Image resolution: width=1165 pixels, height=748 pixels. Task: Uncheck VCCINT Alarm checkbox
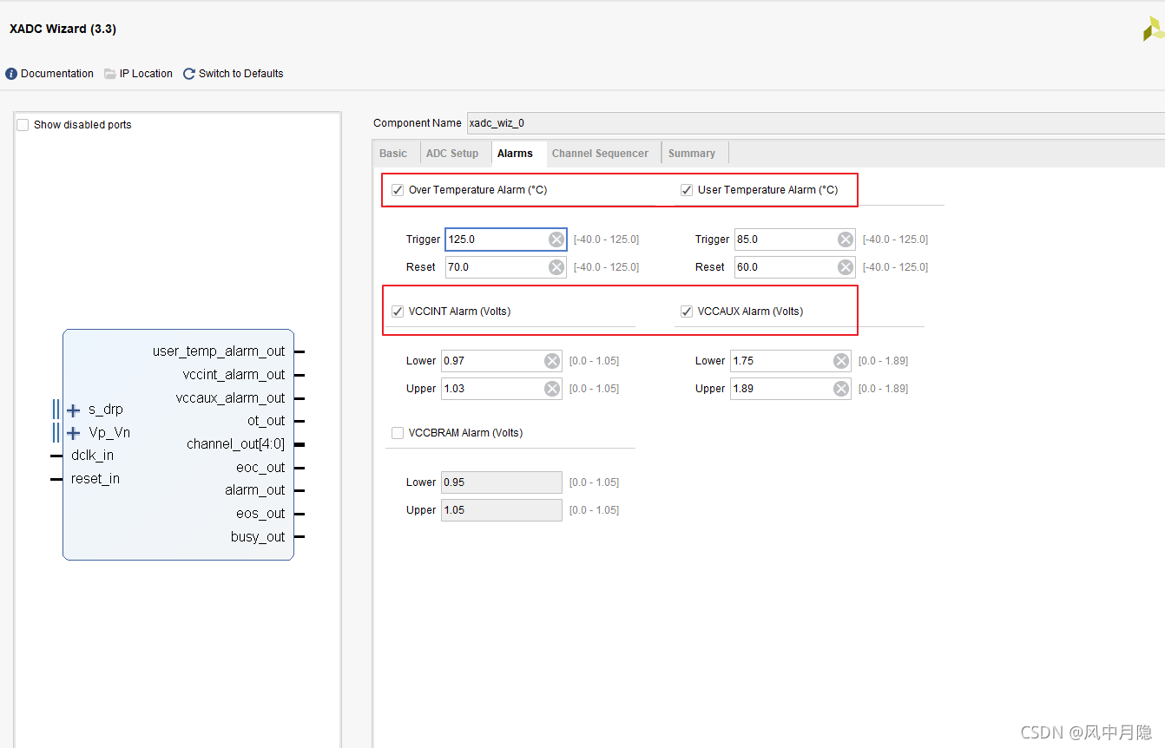coord(398,312)
